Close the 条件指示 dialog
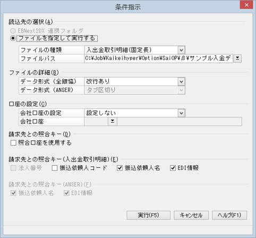The image size is (256, 238). pos(246,5)
